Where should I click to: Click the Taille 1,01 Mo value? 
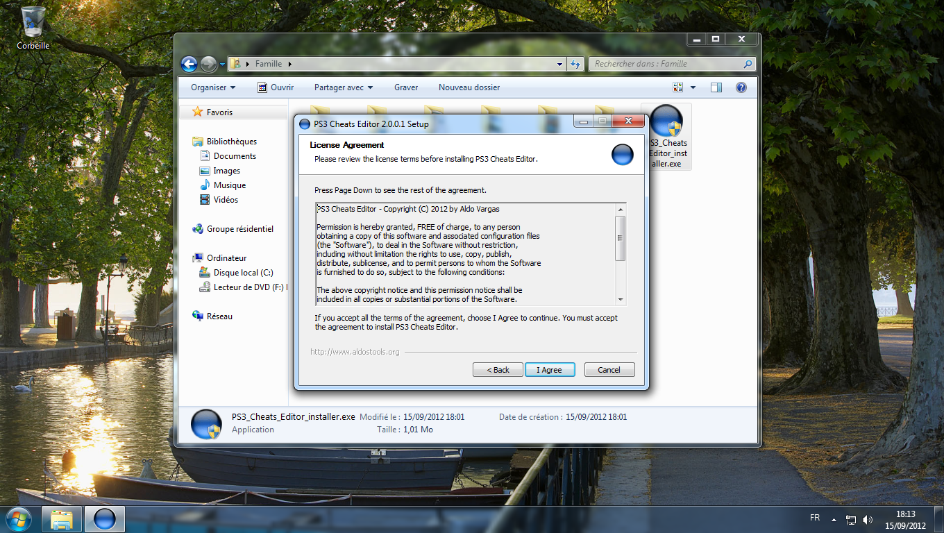coord(418,430)
